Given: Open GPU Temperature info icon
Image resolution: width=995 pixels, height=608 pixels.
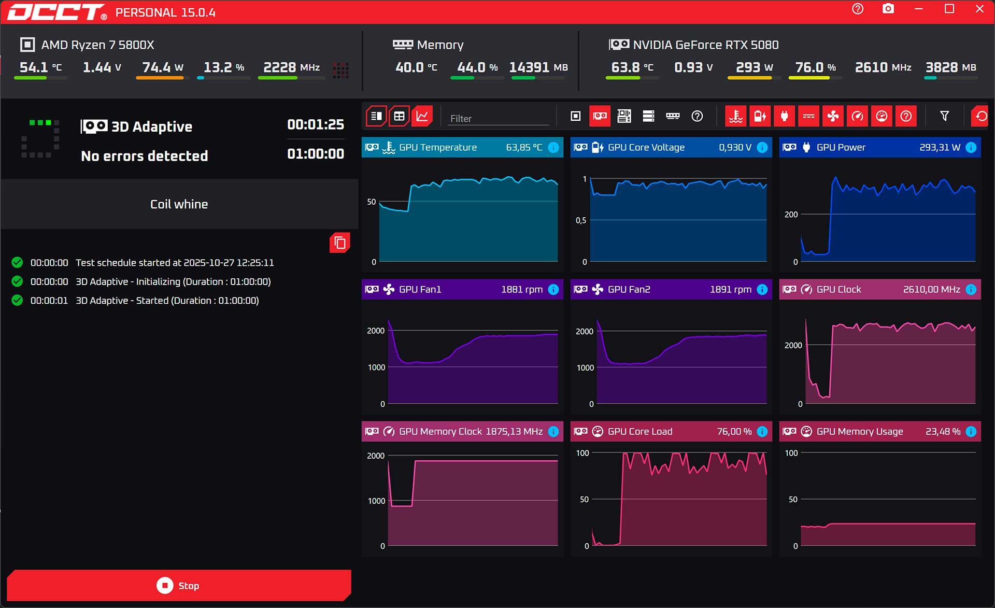Looking at the screenshot, I should tap(553, 147).
